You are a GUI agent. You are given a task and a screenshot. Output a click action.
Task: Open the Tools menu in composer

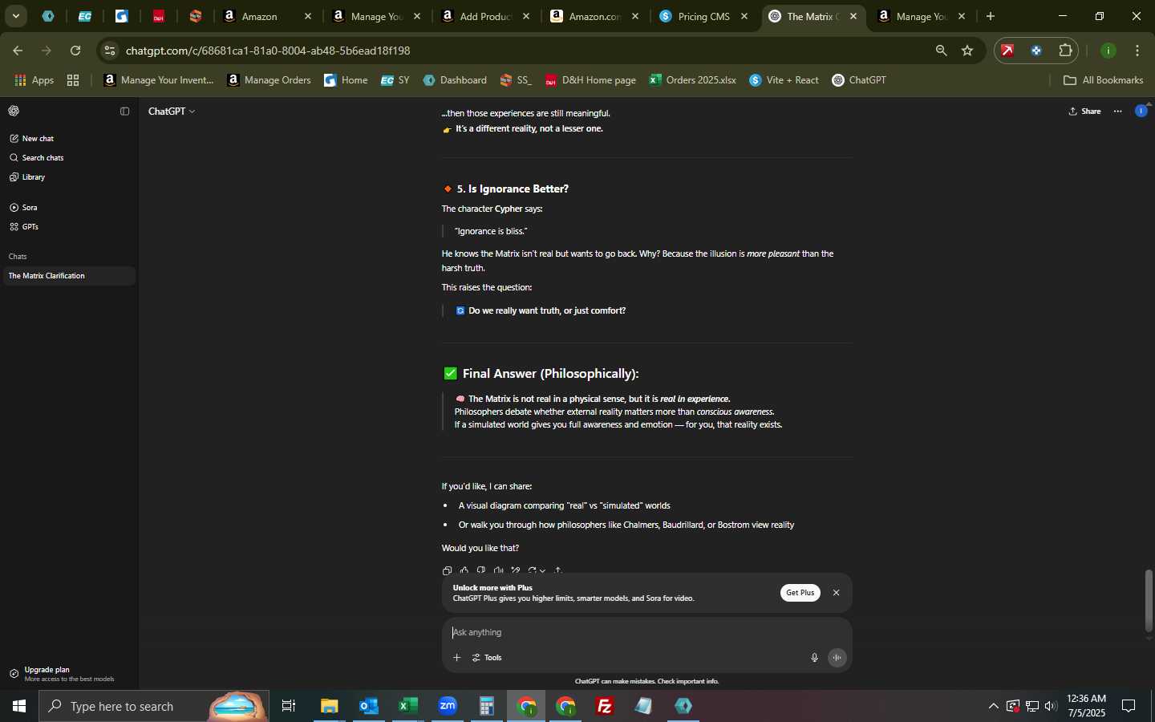[x=487, y=658]
